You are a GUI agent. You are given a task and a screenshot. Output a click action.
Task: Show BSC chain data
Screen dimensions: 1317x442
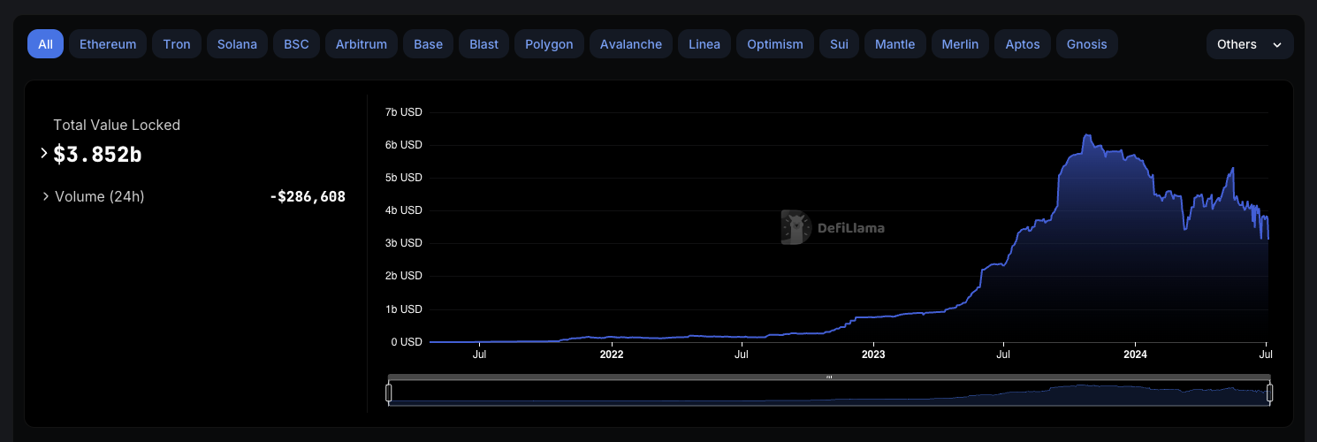(296, 44)
